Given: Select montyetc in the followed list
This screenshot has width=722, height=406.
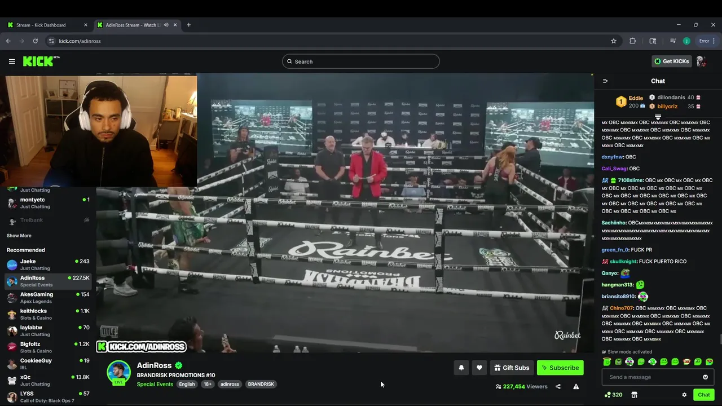Looking at the screenshot, I should (48, 203).
